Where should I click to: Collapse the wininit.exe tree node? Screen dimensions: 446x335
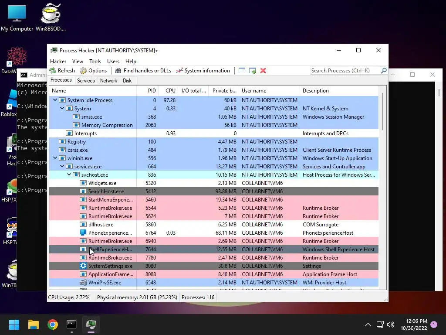tap(55, 158)
